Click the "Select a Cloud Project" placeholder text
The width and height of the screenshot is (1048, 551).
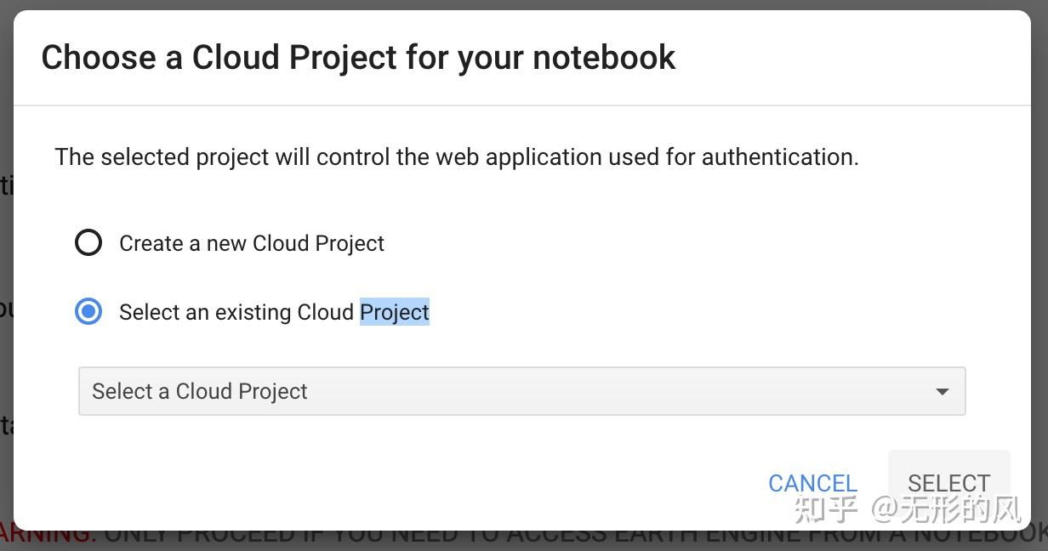(x=200, y=391)
